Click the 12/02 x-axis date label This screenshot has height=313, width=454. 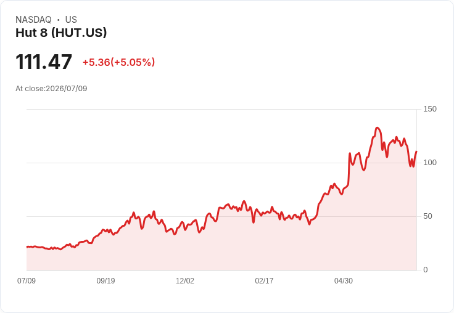[x=185, y=280]
